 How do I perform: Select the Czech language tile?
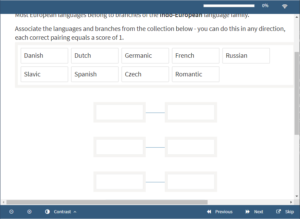click(x=145, y=74)
